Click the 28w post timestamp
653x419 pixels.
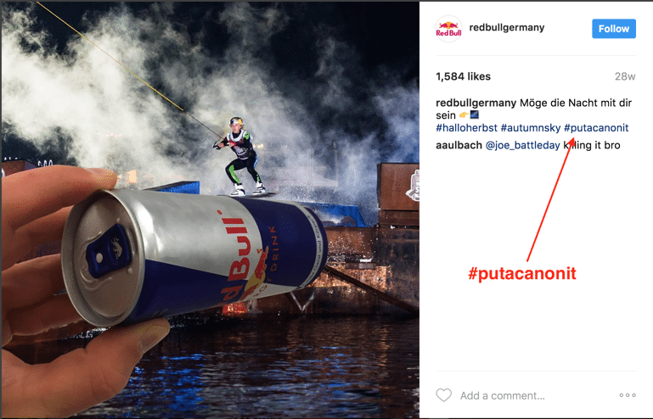tap(625, 76)
